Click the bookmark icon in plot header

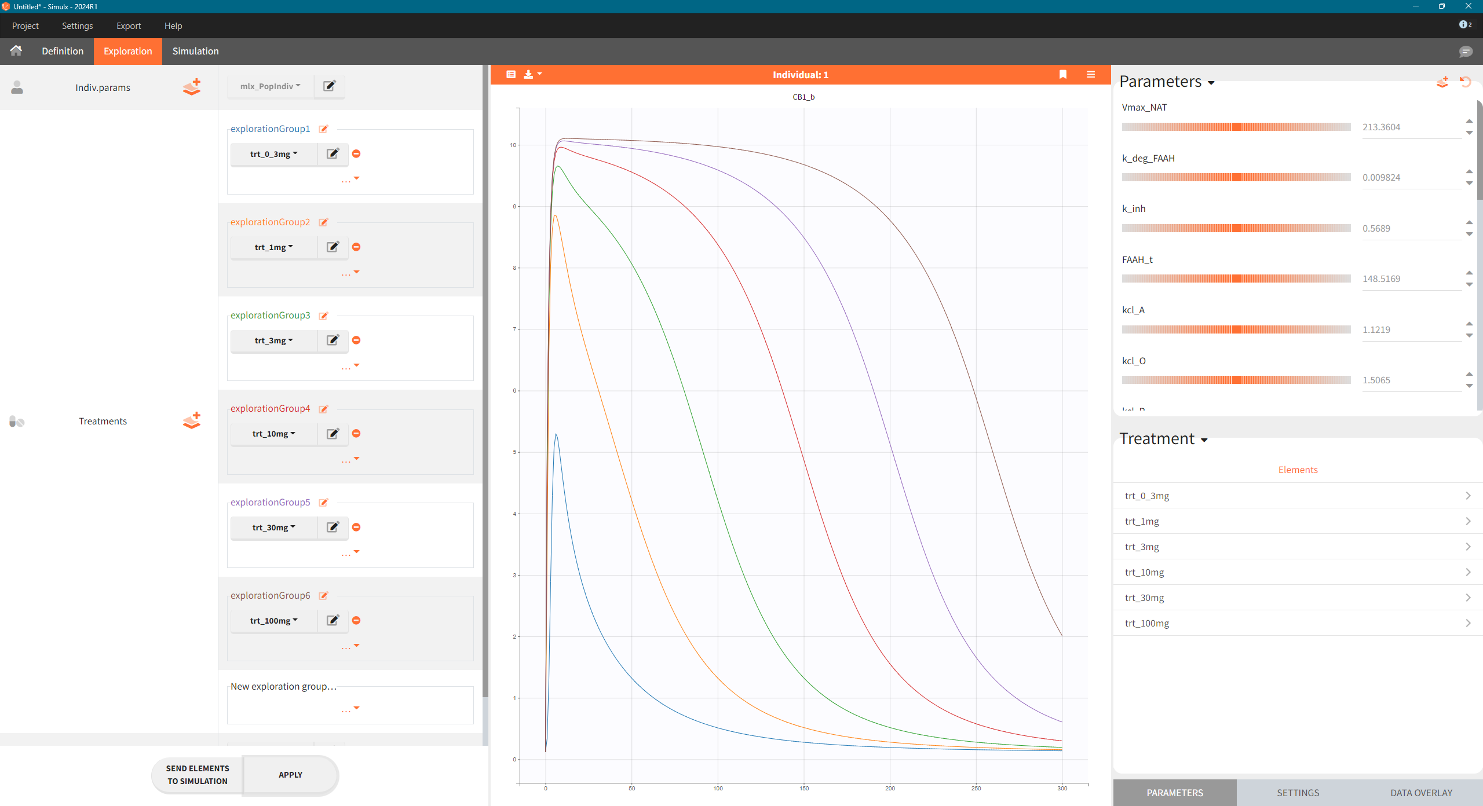(1063, 74)
